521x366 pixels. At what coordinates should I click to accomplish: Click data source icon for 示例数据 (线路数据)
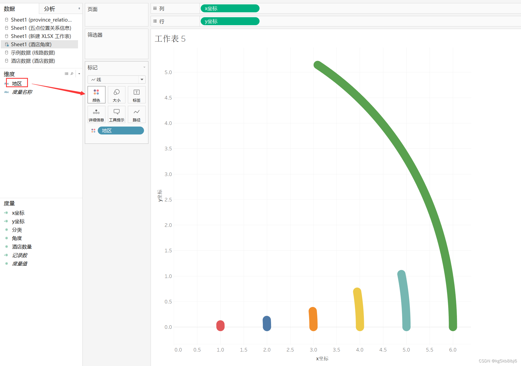pos(7,52)
